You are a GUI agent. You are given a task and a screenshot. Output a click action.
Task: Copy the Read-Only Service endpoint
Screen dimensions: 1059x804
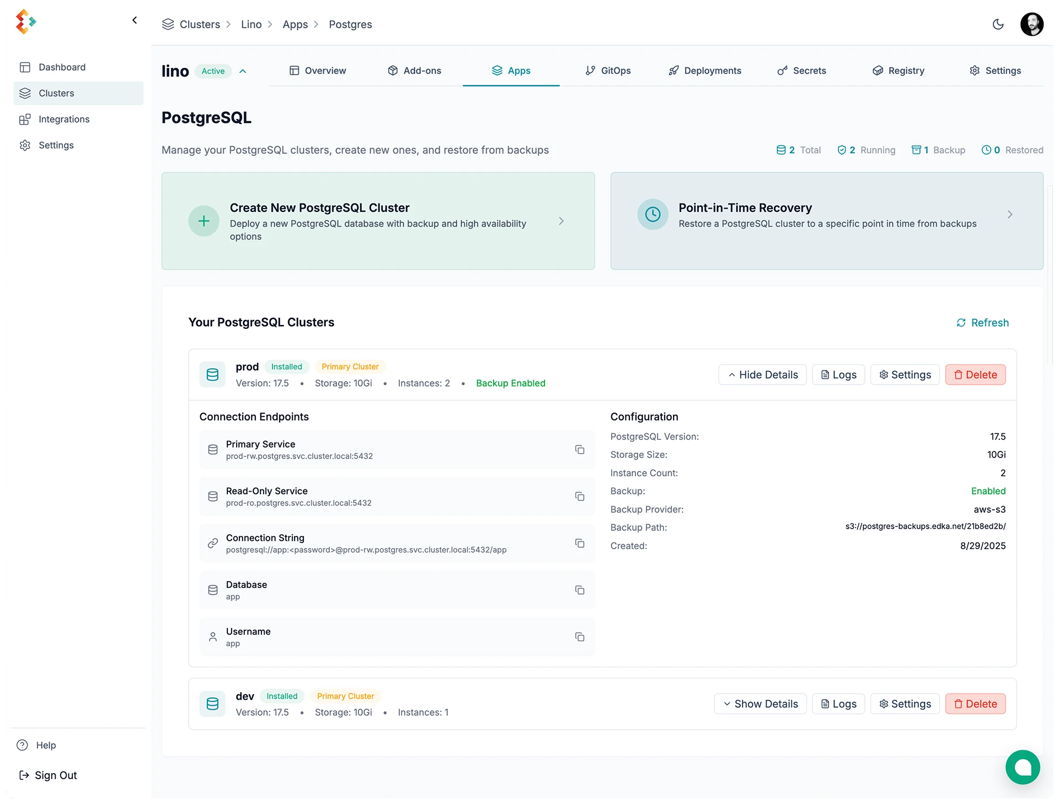coord(579,497)
